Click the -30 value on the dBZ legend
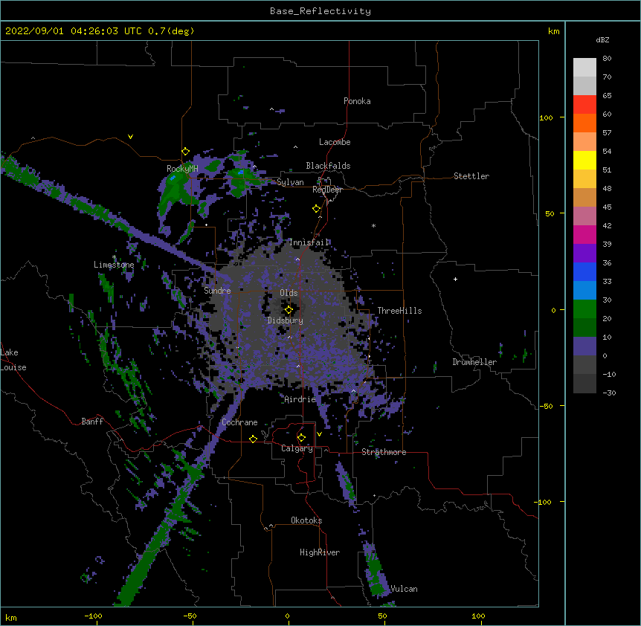Viewport: 641px width, 626px height. (x=609, y=393)
